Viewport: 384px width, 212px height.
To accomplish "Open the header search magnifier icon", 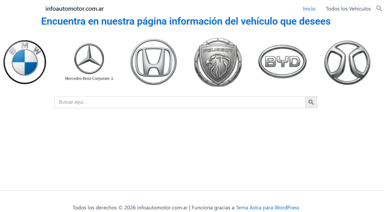I will tap(379, 9).
